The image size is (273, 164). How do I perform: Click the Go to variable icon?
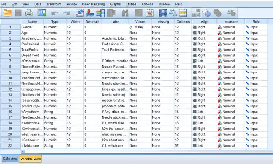[90, 13]
